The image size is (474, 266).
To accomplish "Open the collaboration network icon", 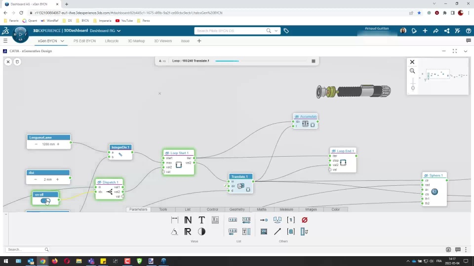I will (447, 31).
